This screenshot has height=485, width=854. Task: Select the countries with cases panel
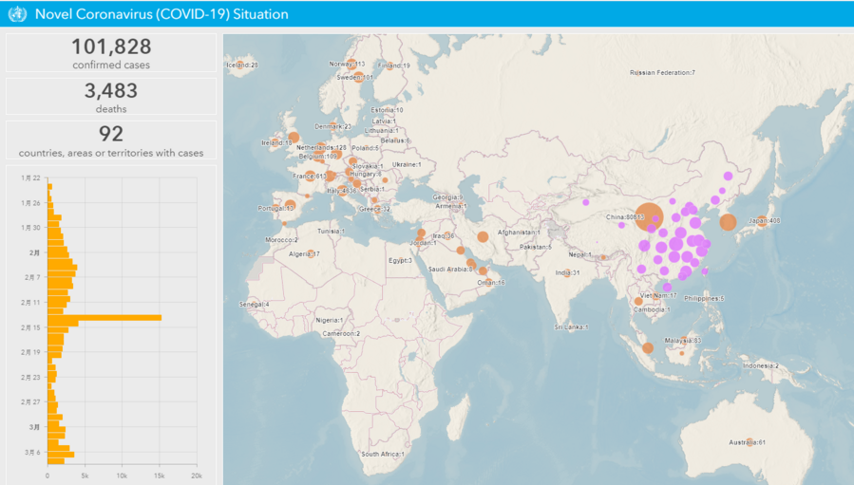click(x=111, y=140)
